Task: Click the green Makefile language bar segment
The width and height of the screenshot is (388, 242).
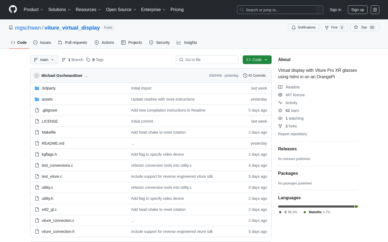Action: tap(356, 207)
